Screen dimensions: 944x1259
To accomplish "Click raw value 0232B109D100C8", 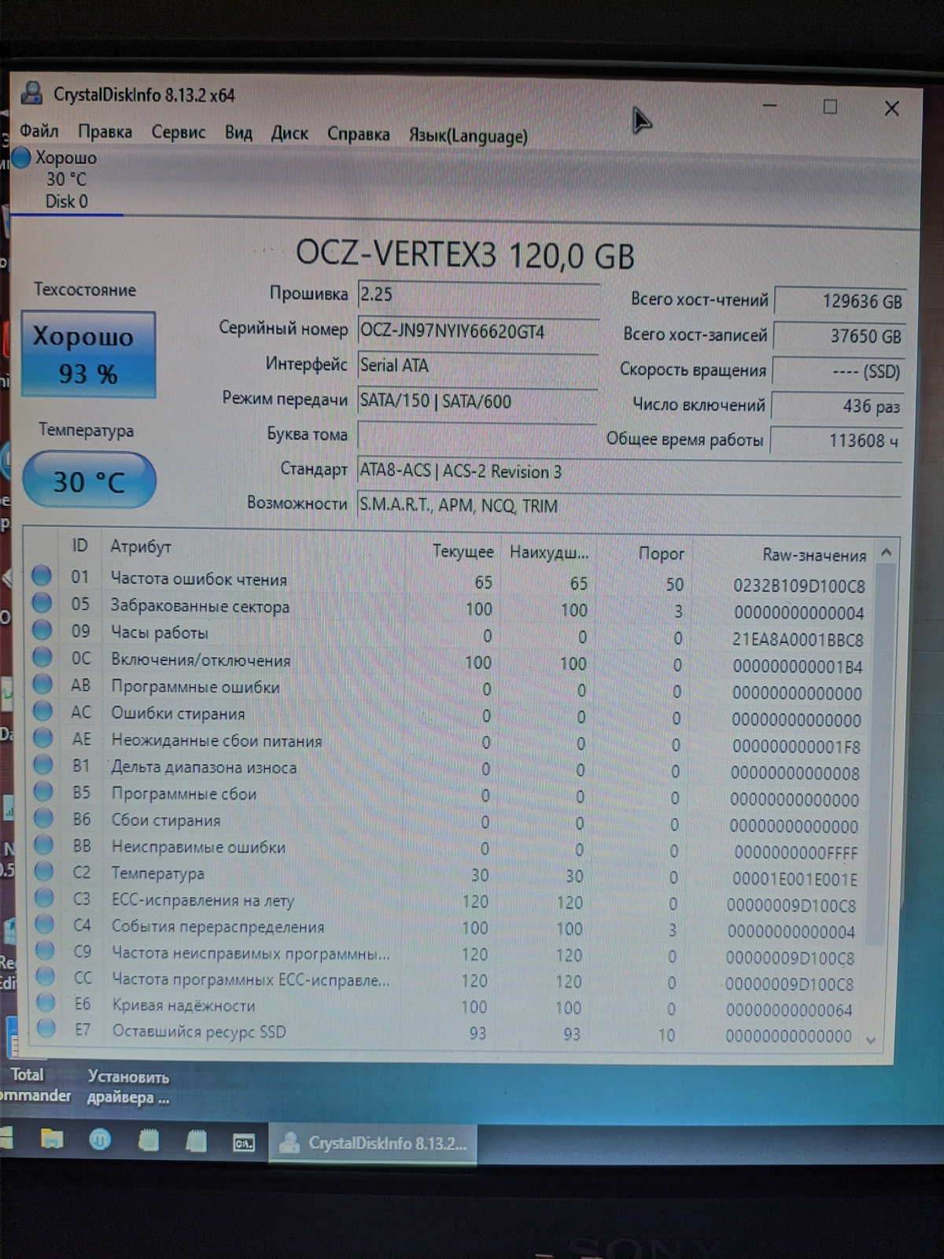I will tap(798, 586).
